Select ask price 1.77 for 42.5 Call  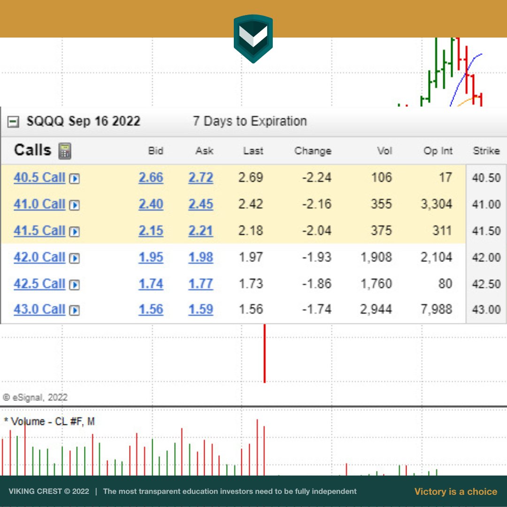point(201,284)
